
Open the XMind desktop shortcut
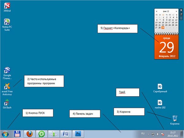point(7,7)
